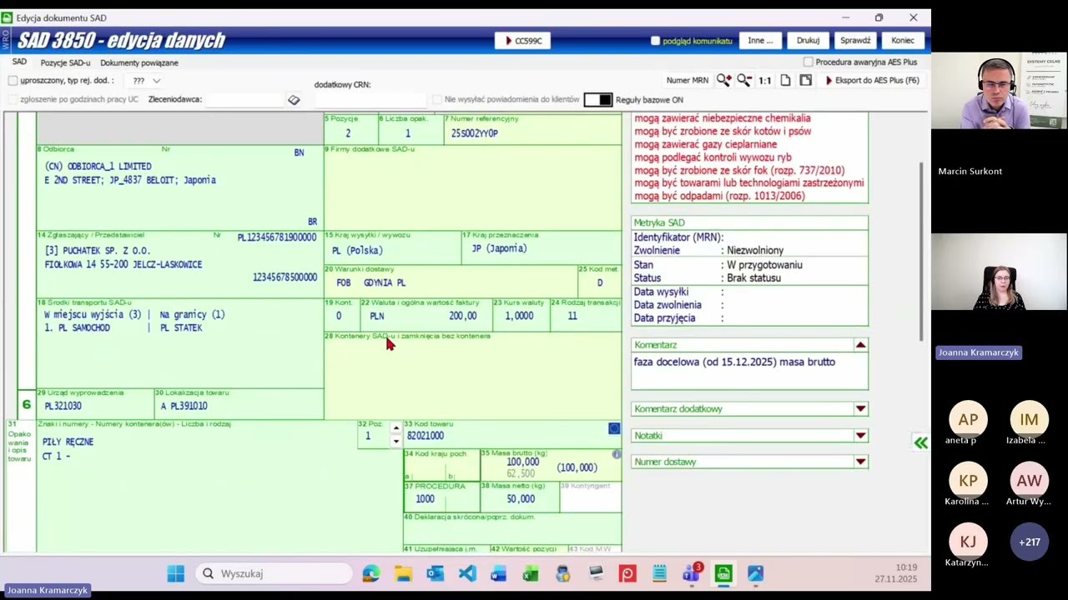This screenshot has width=1068, height=600.
Task: Open the 'Dokumenty powiązane' tab
Action: click(139, 62)
